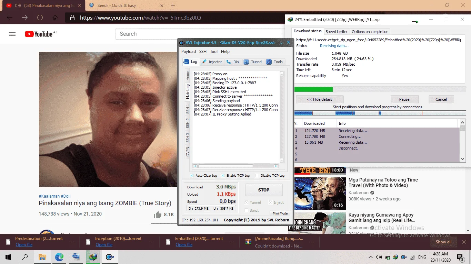
Task: Click the browser address bar URL
Action: pyautogui.click(x=141, y=18)
